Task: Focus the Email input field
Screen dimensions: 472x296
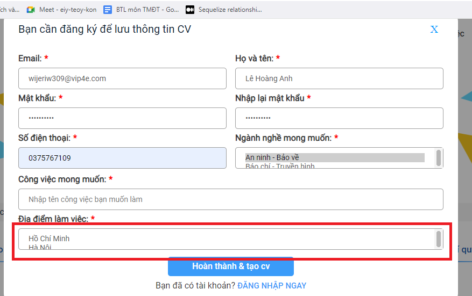Action: tap(122, 78)
